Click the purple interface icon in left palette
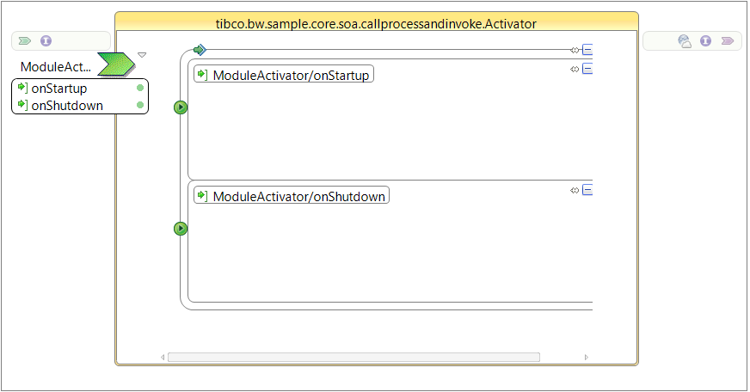750x392 pixels. (46, 41)
